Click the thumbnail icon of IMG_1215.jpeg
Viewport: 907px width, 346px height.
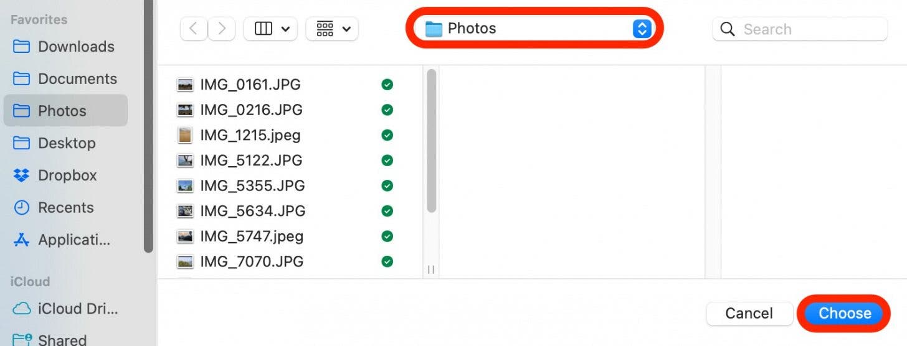185,135
